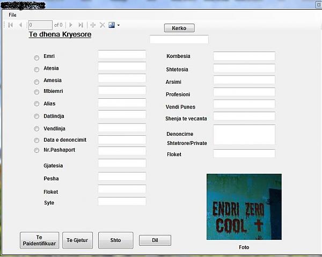This screenshot has height=257, width=322.
Task: Click the record position box
Action: [40, 25]
